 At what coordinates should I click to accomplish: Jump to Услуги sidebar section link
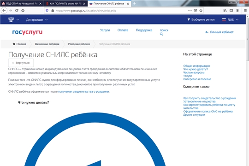tap(188, 76)
